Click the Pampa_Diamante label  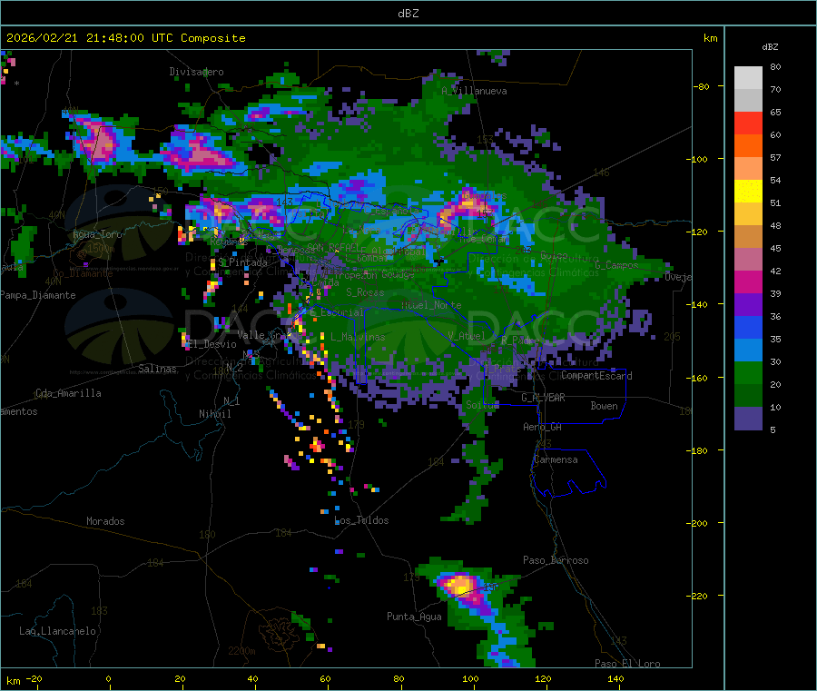[38, 295]
